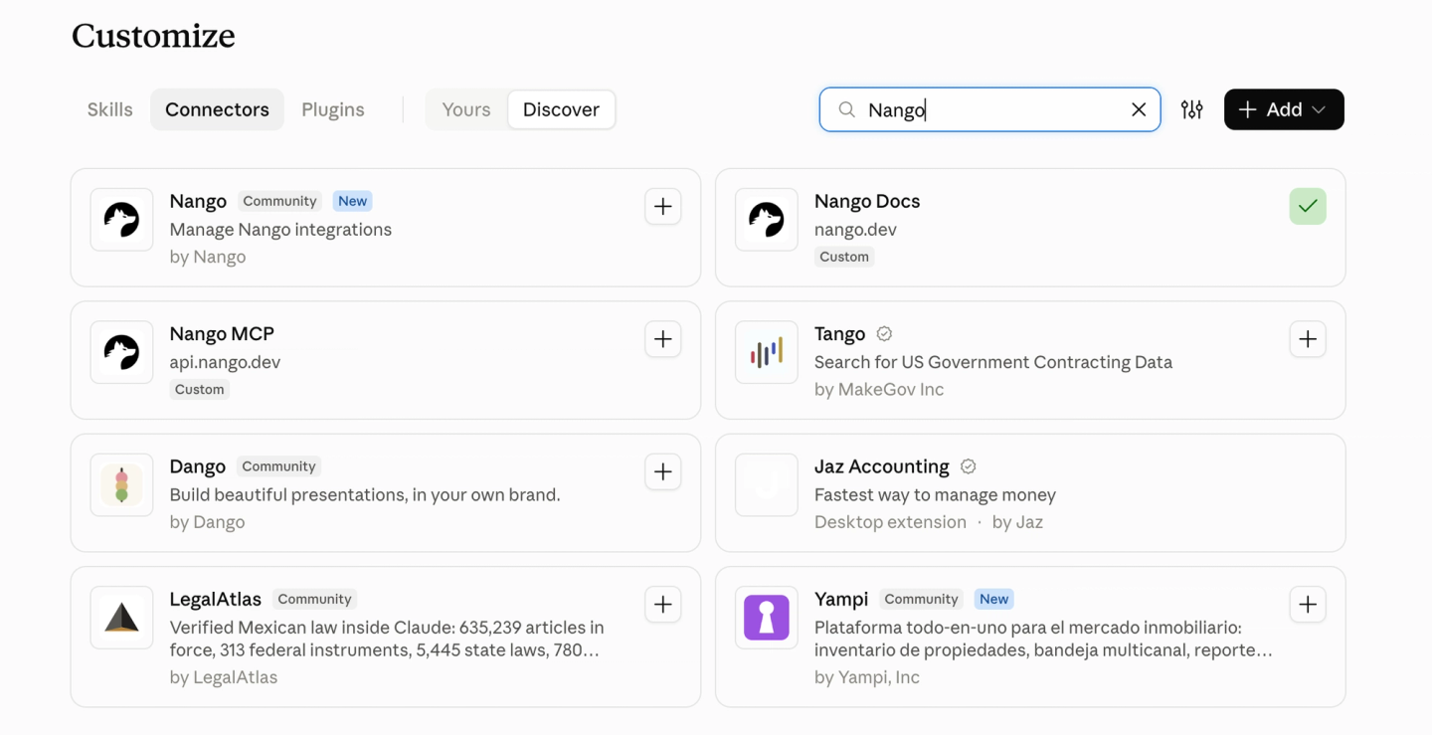
Task: Click the Community tag on LegalAtlas
Action: click(x=314, y=599)
